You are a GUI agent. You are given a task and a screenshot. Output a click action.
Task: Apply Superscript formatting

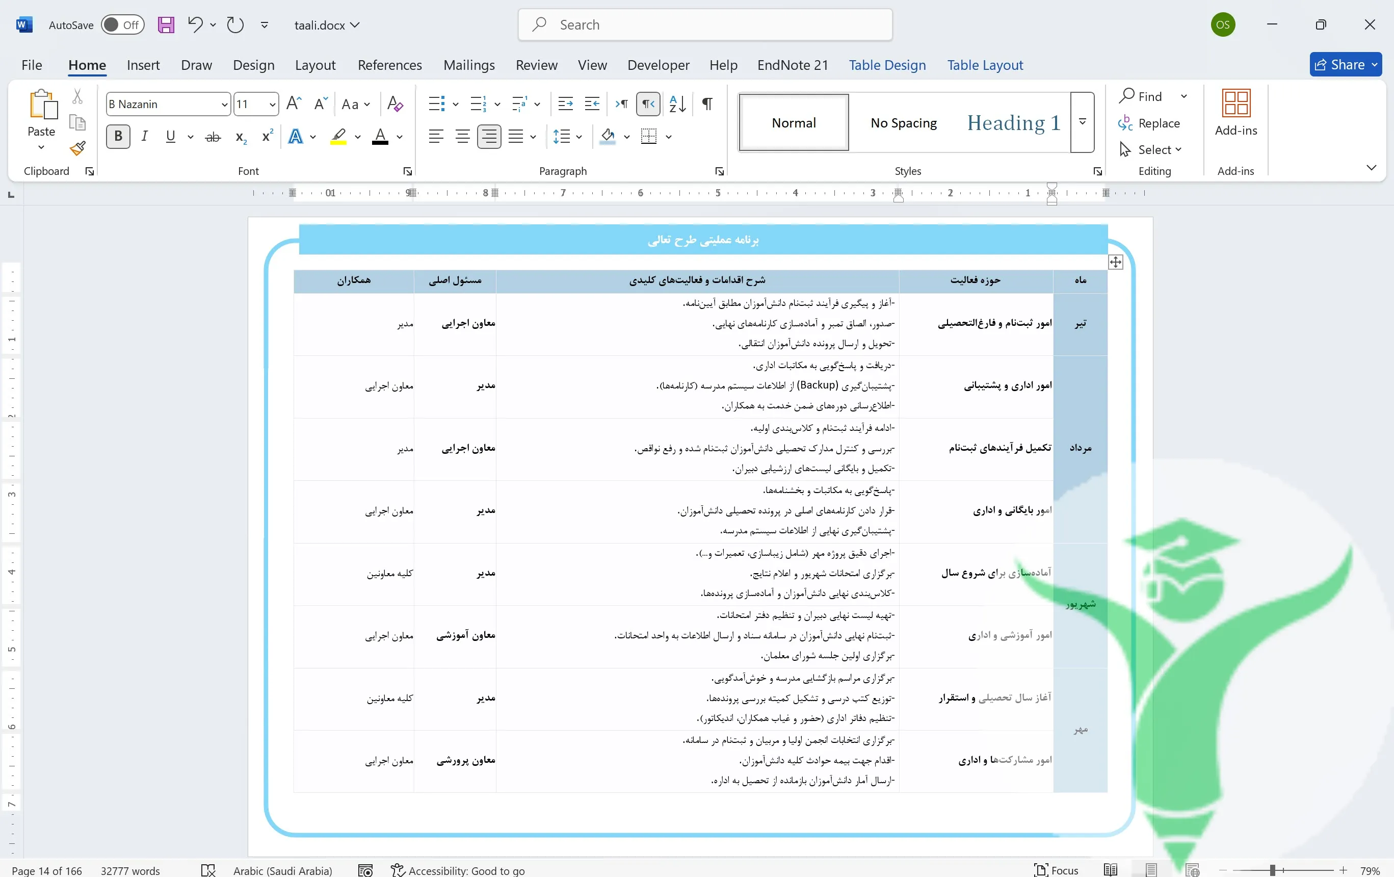point(268,137)
